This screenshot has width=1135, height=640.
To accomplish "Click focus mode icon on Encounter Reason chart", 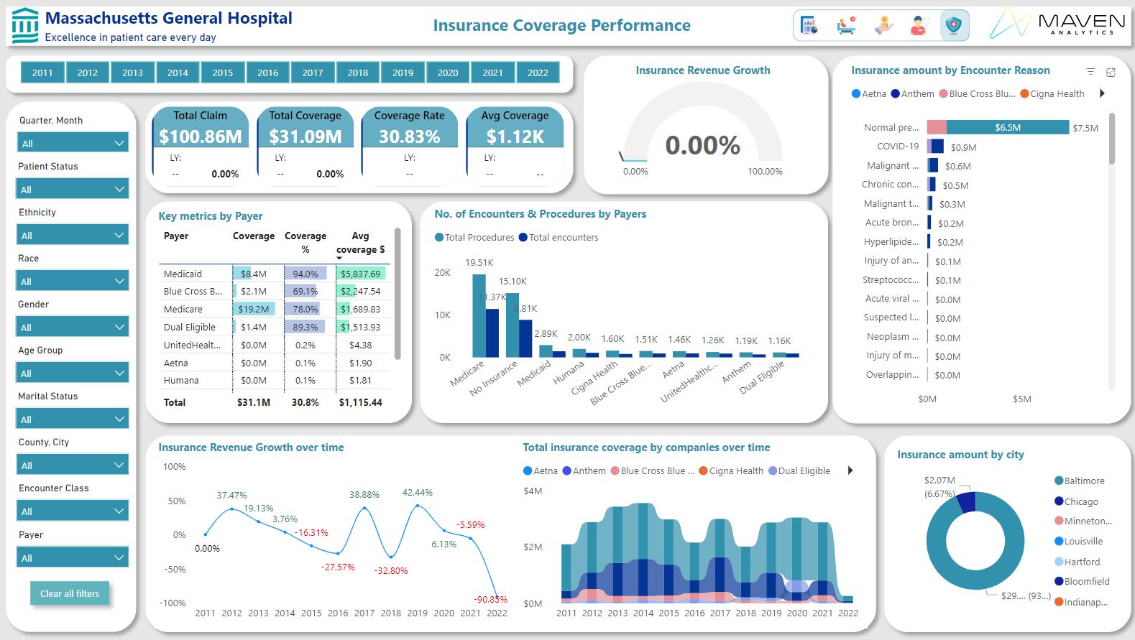I will (x=1111, y=72).
